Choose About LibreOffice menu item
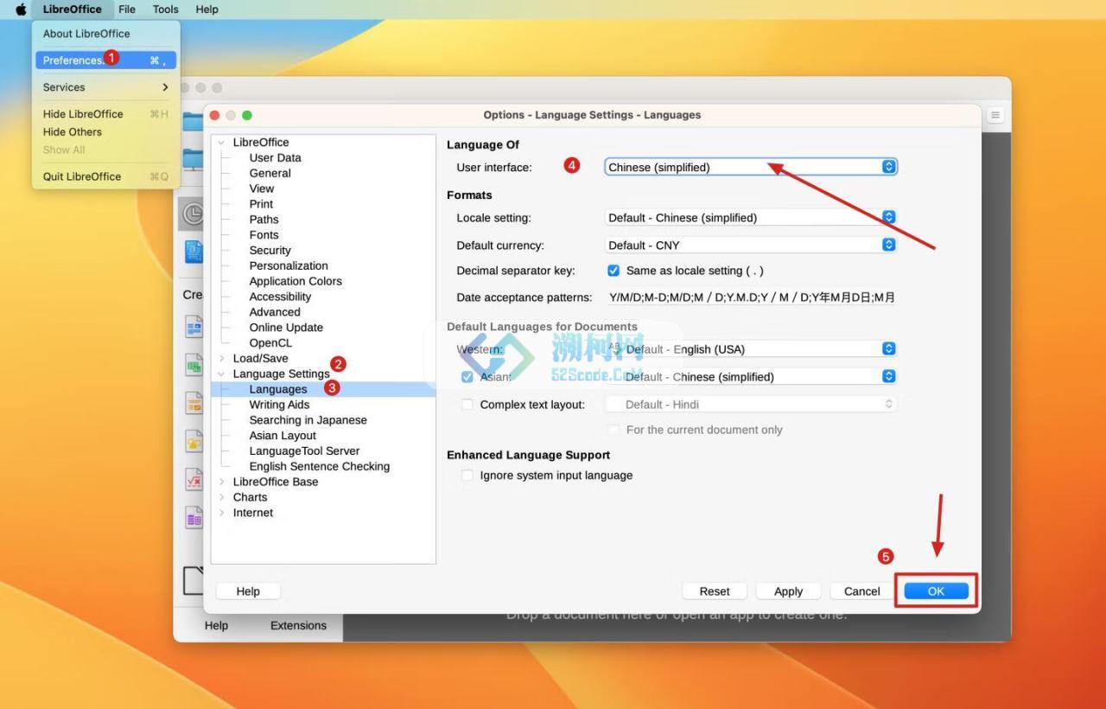This screenshot has height=709, width=1106. coord(106,34)
